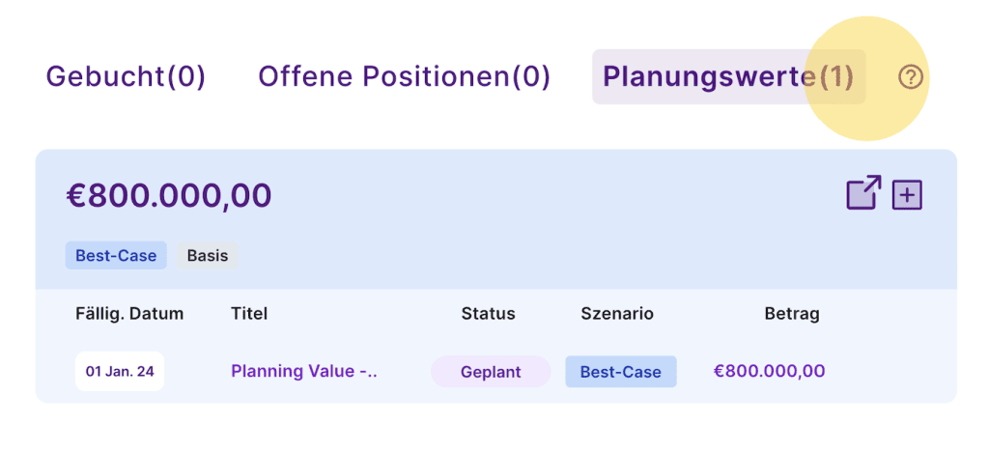Sort by Fällig. Datum column header
Image resolution: width=989 pixels, height=454 pixels.
pos(129,313)
